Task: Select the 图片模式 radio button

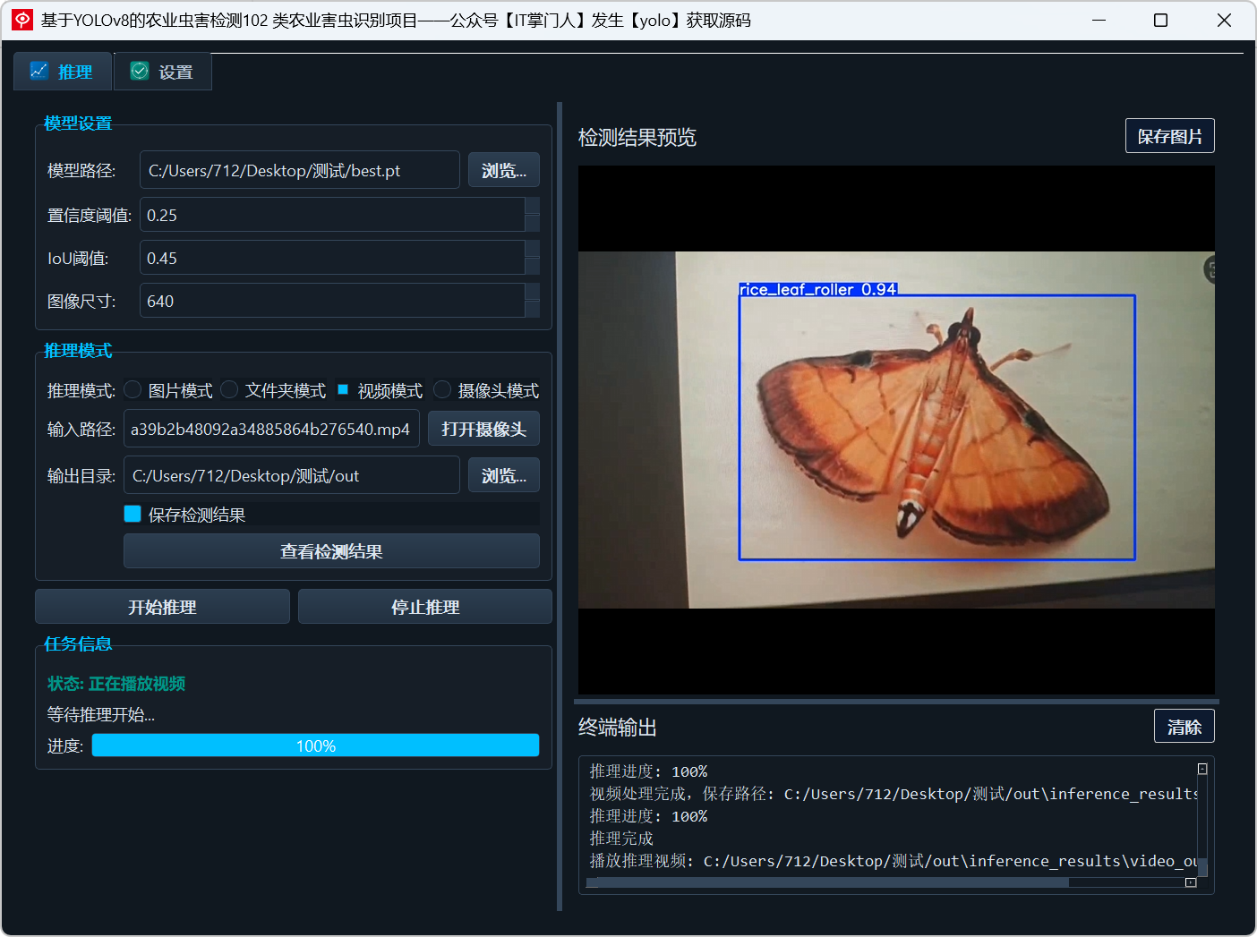Action: (133, 389)
